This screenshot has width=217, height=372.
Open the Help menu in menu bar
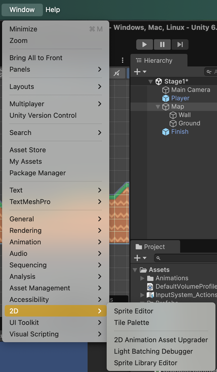[x=53, y=10]
